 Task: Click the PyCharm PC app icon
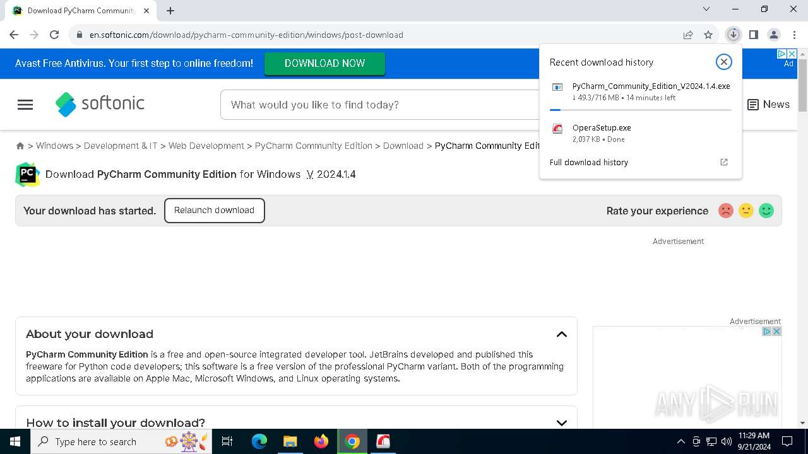pos(27,175)
